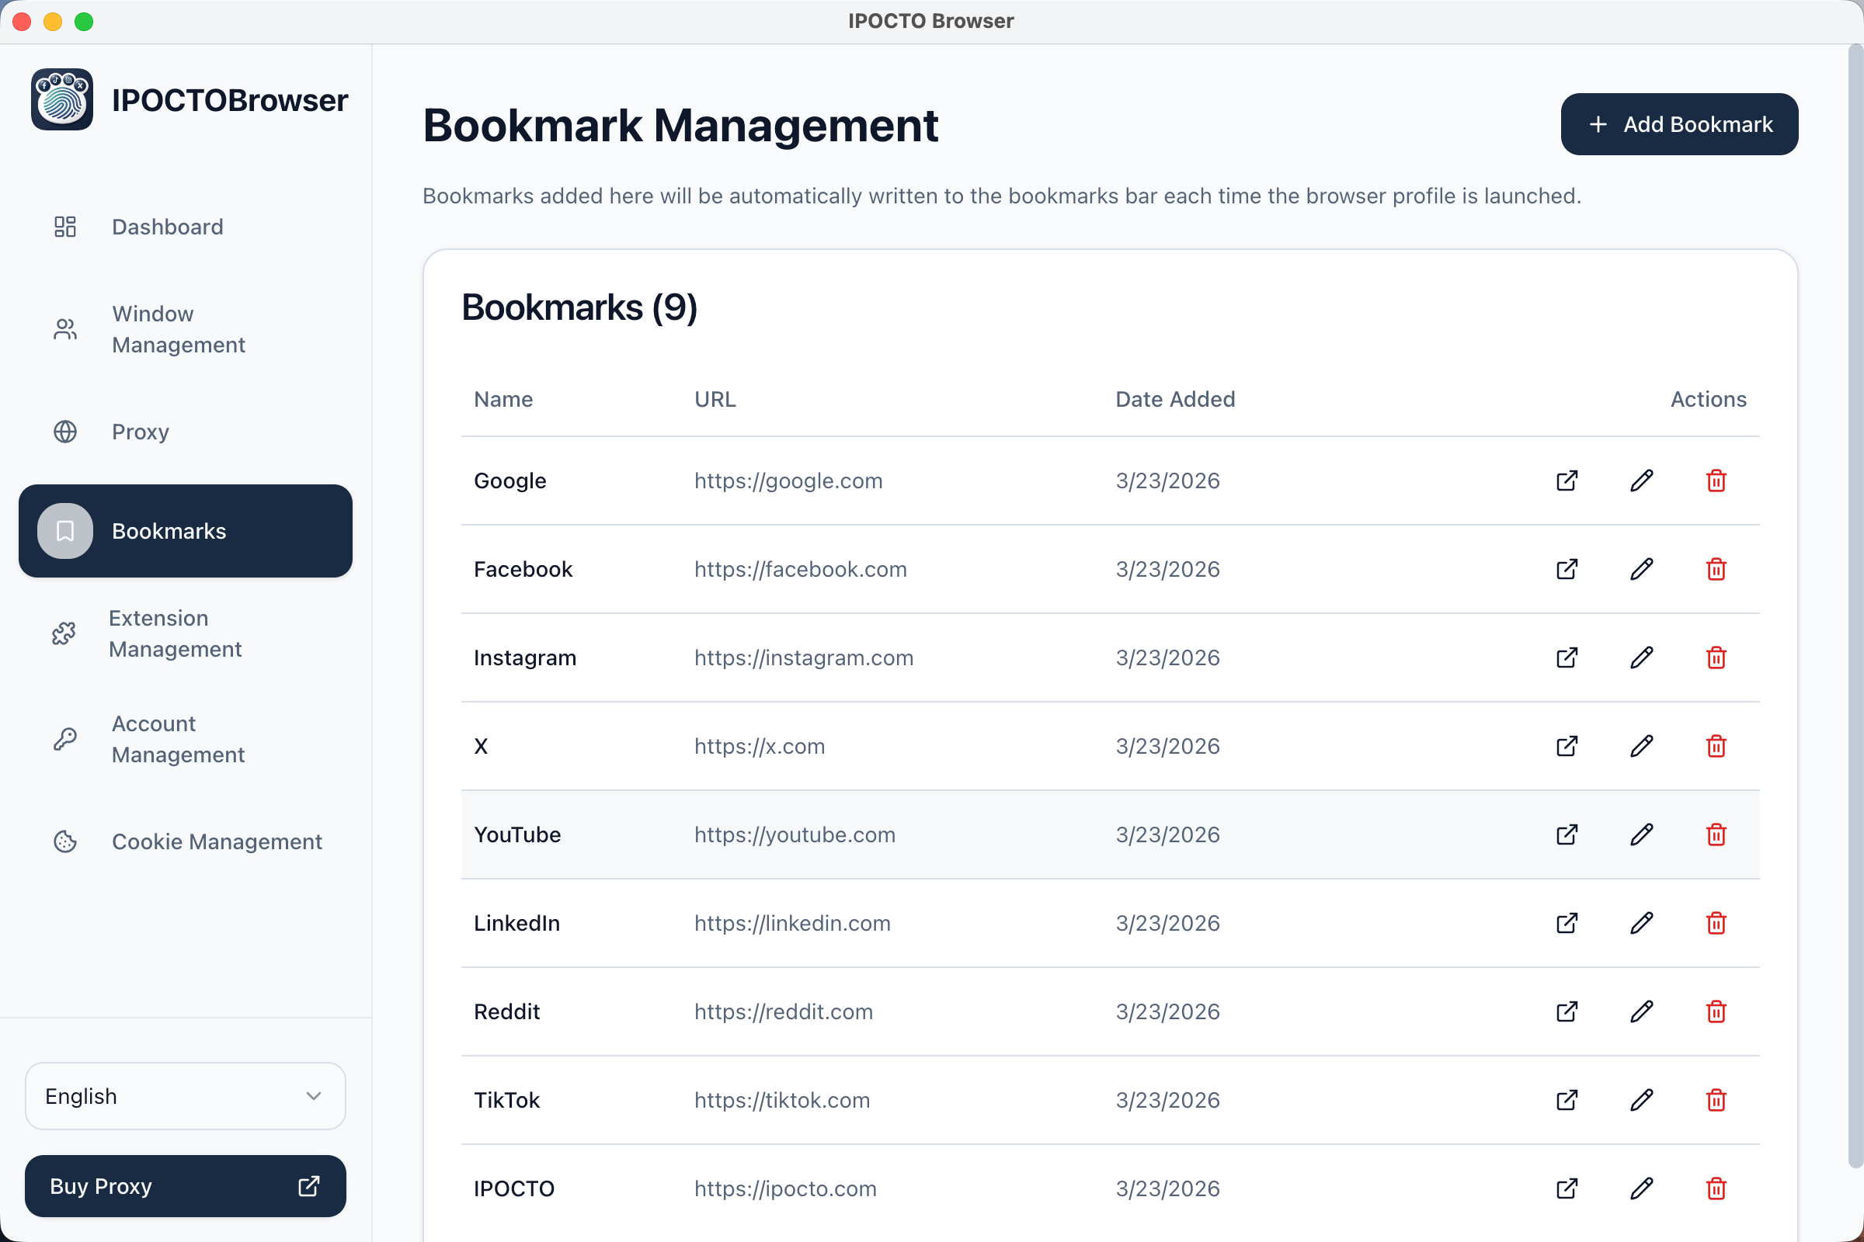Delete the YouTube bookmark
1864x1242 pixels.
(x=1716, y=835)
